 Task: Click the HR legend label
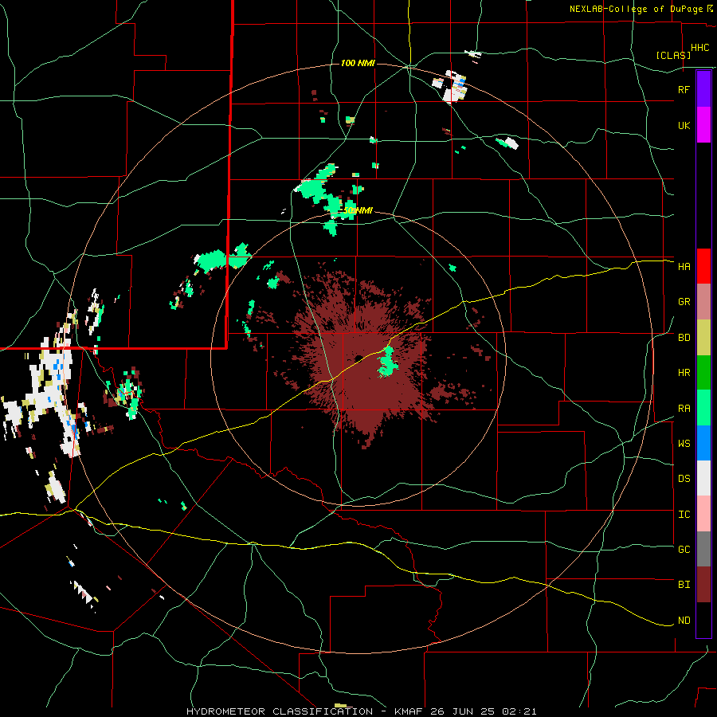tap(684, 373)
